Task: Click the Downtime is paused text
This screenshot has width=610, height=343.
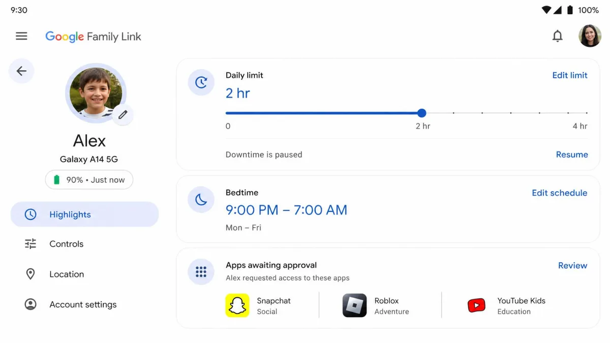Action: (x=264, y=154)
